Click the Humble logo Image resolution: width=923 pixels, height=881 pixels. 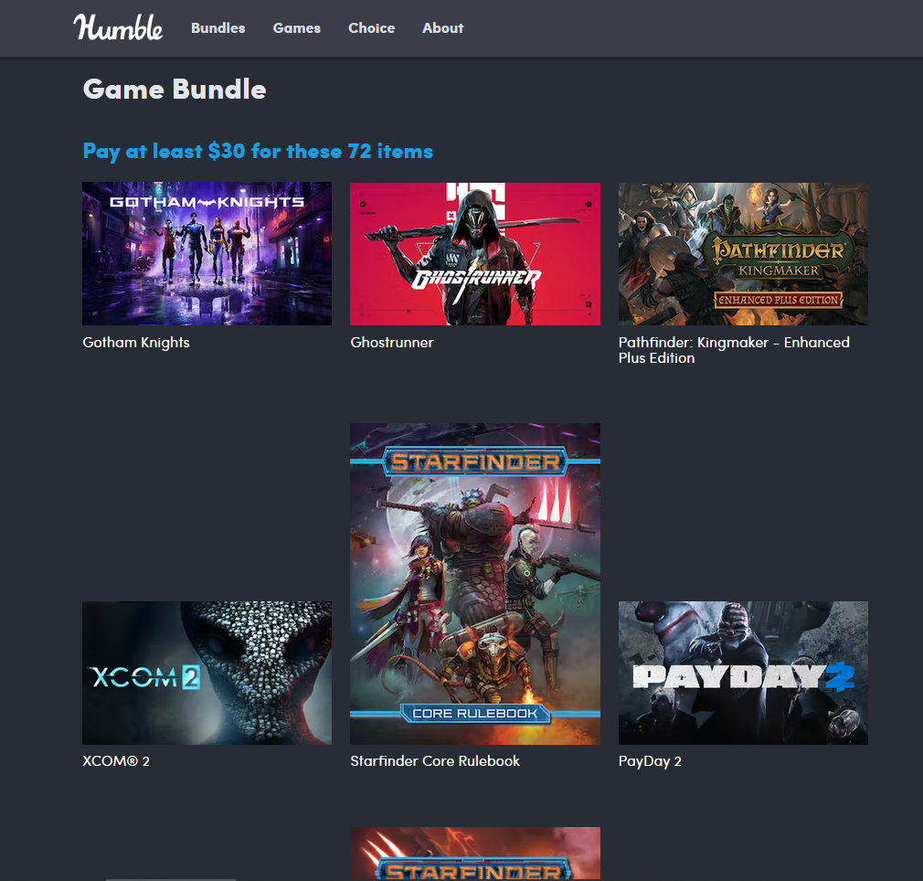(x=118, y=27)
